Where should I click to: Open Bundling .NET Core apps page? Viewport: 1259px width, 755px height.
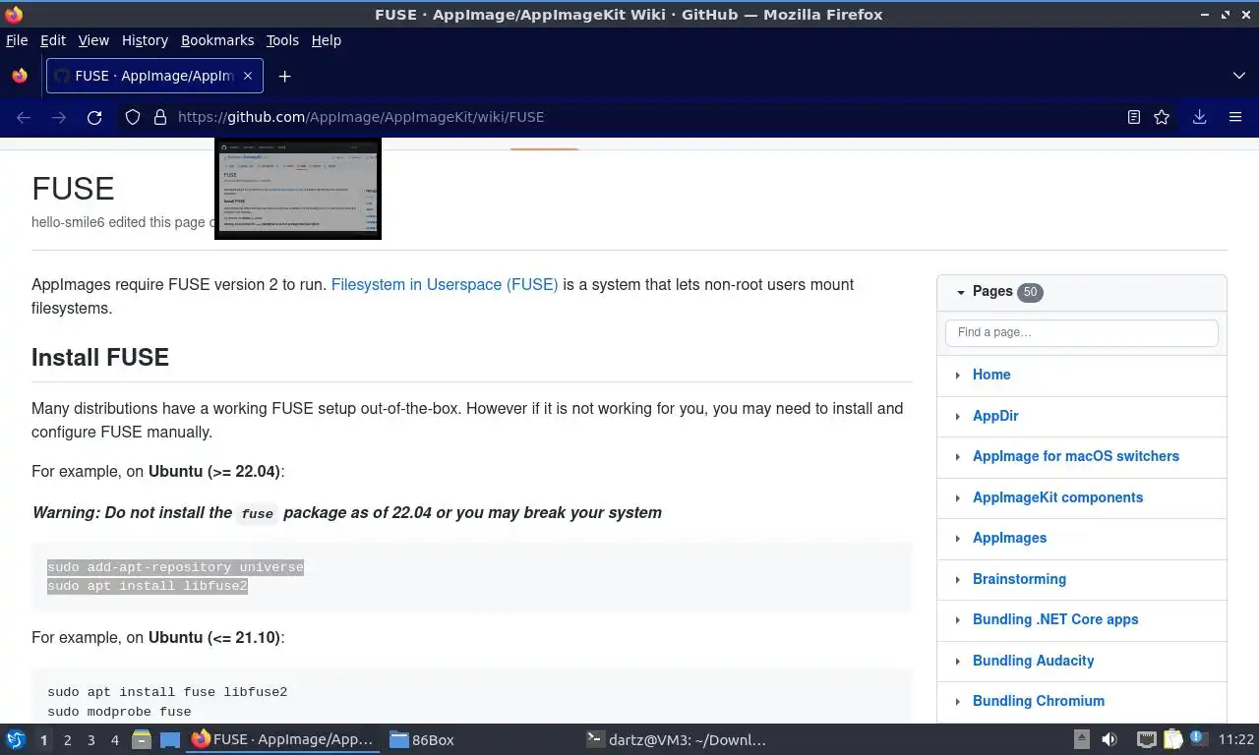coord(1055,619)
